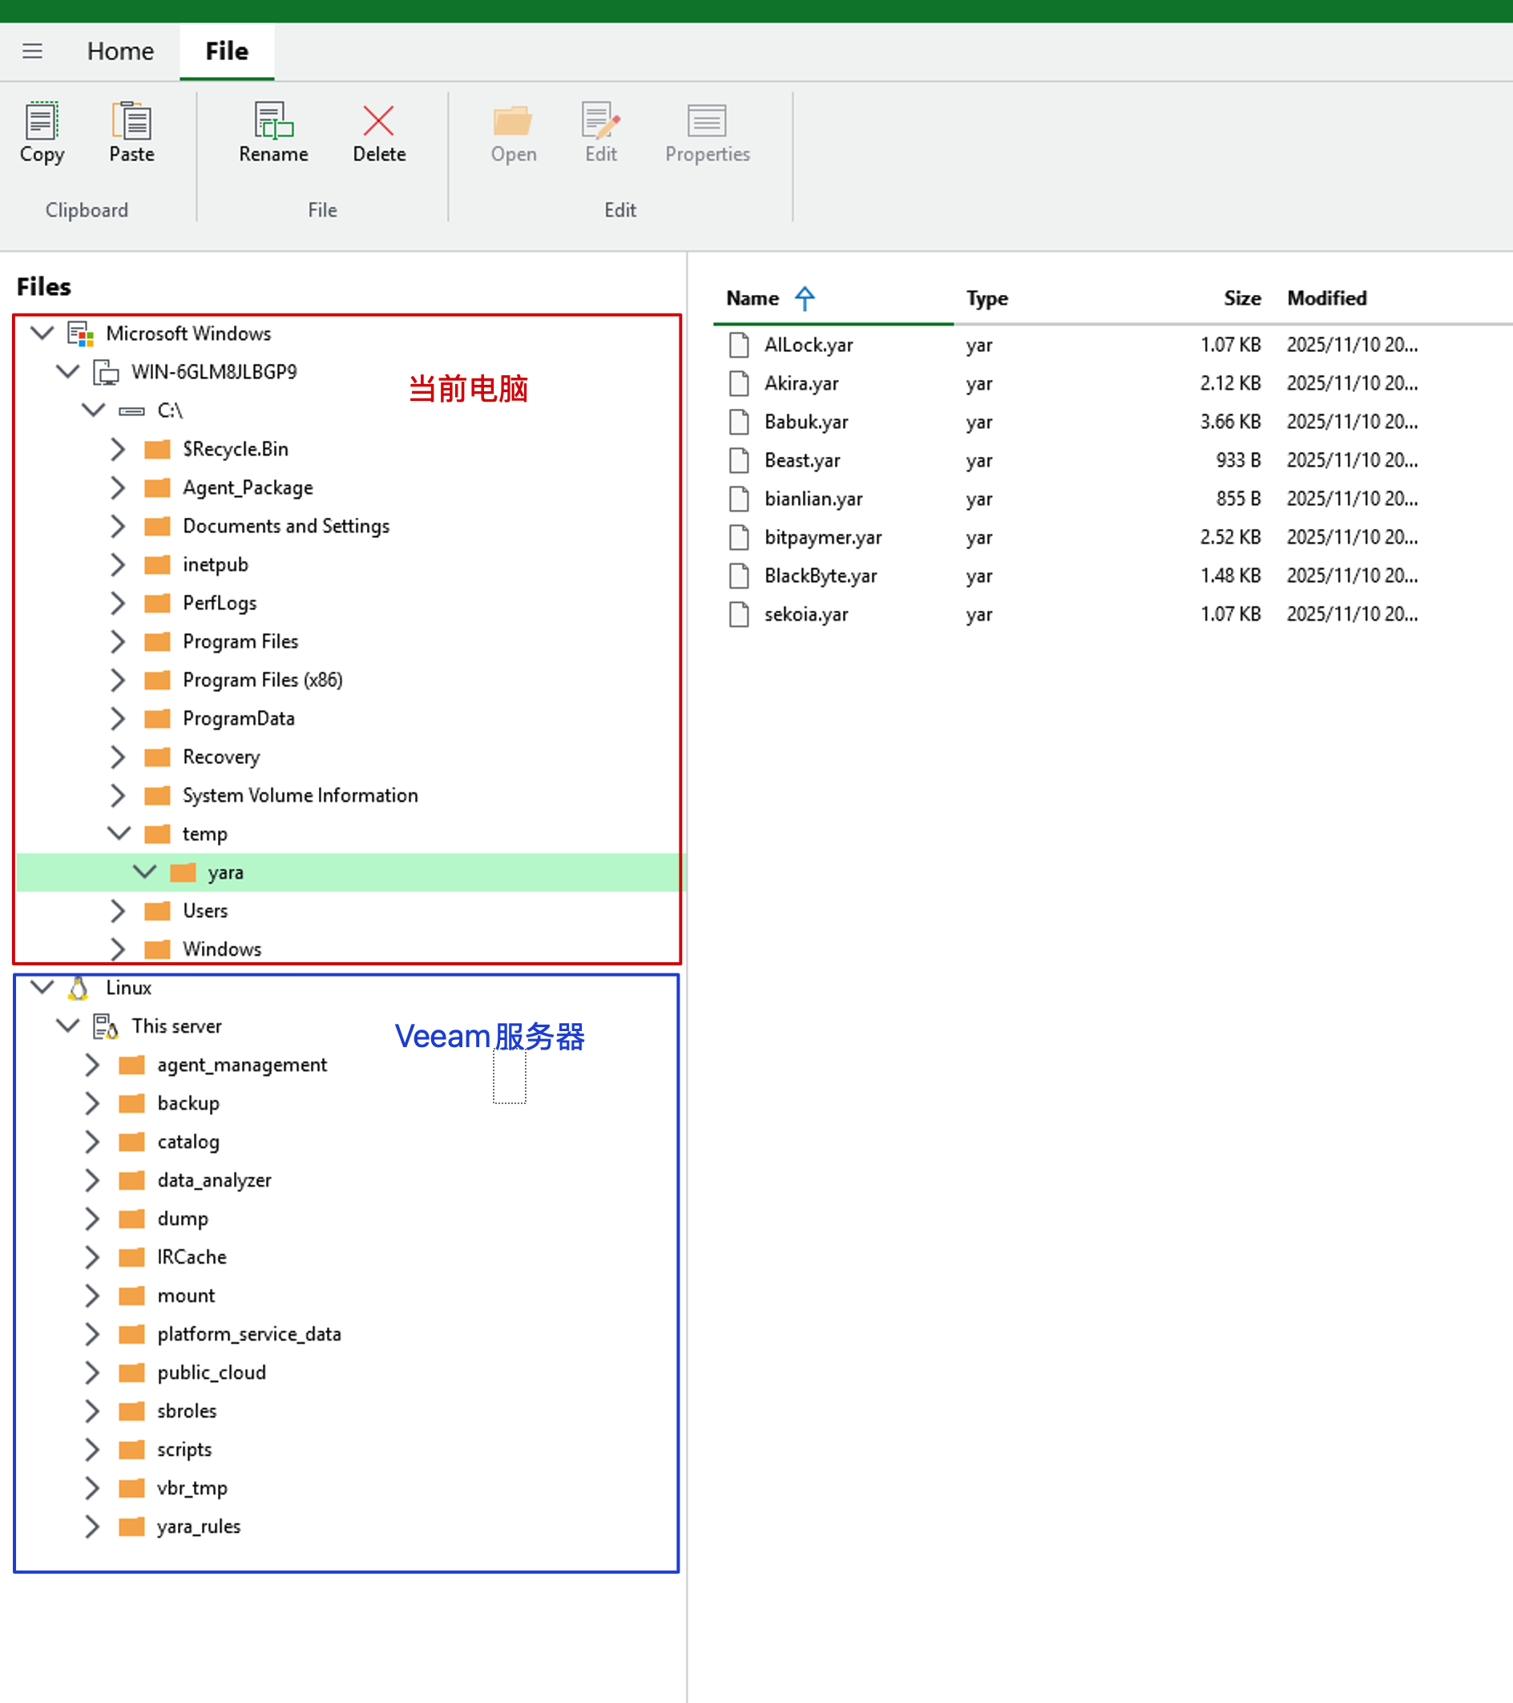The width and height of the screenshot is (1513, 1703).
Task: Select the dump folder
Action: 184,1218
